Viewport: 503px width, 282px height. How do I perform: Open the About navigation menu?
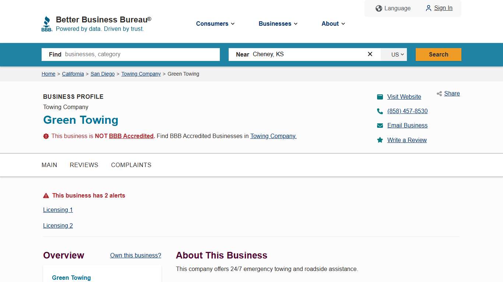point(333,23)
